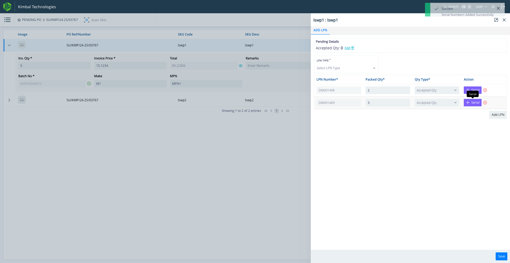
Task: Click Packed Qty field showing 2
Action: pyautogui.click(x=388, y=90)
